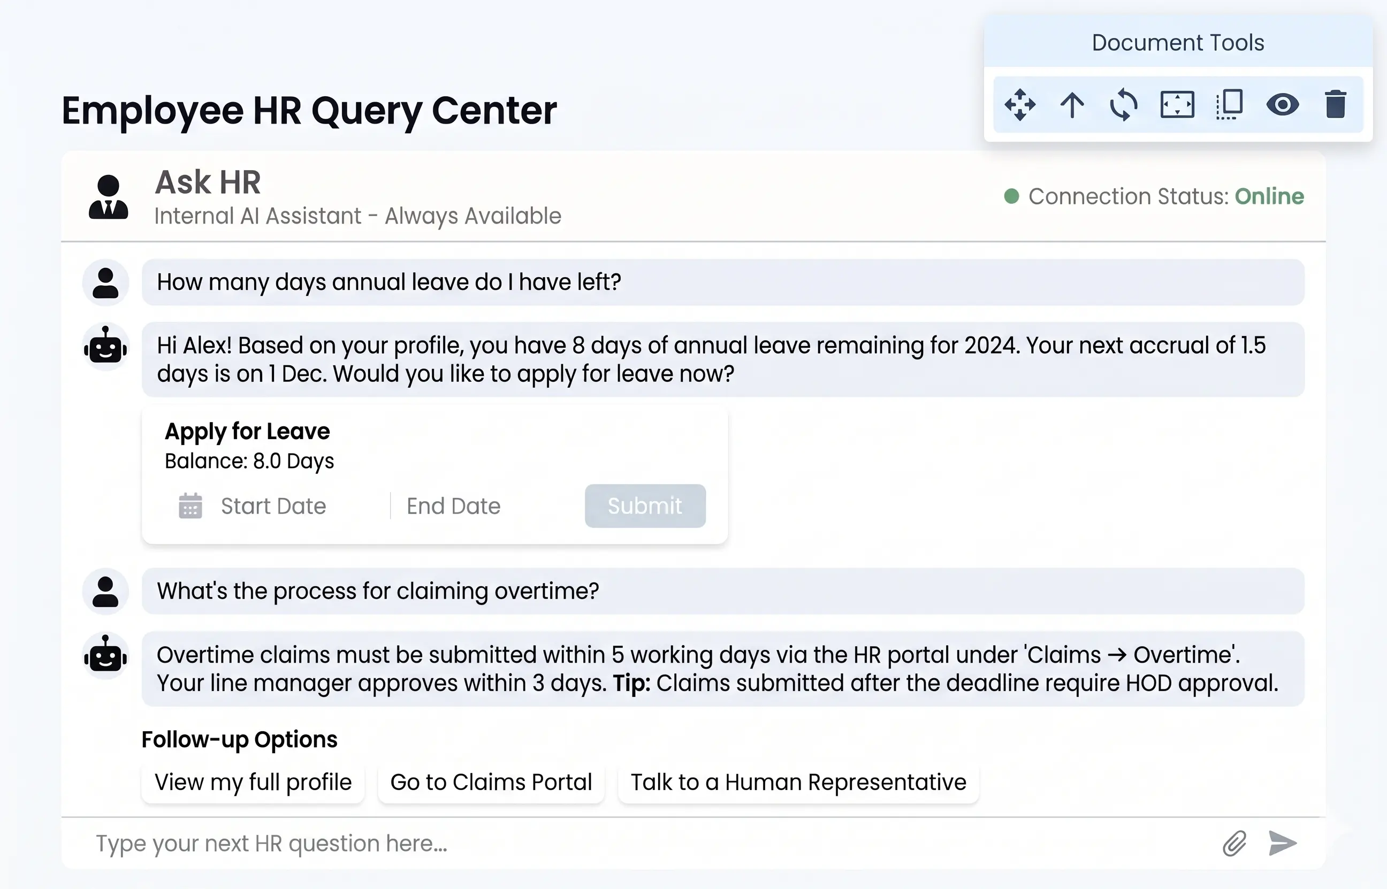Click the flip-to-front copy icon
The width and height of the screenshot is (1387, 889).
[x=1229, y=104]
